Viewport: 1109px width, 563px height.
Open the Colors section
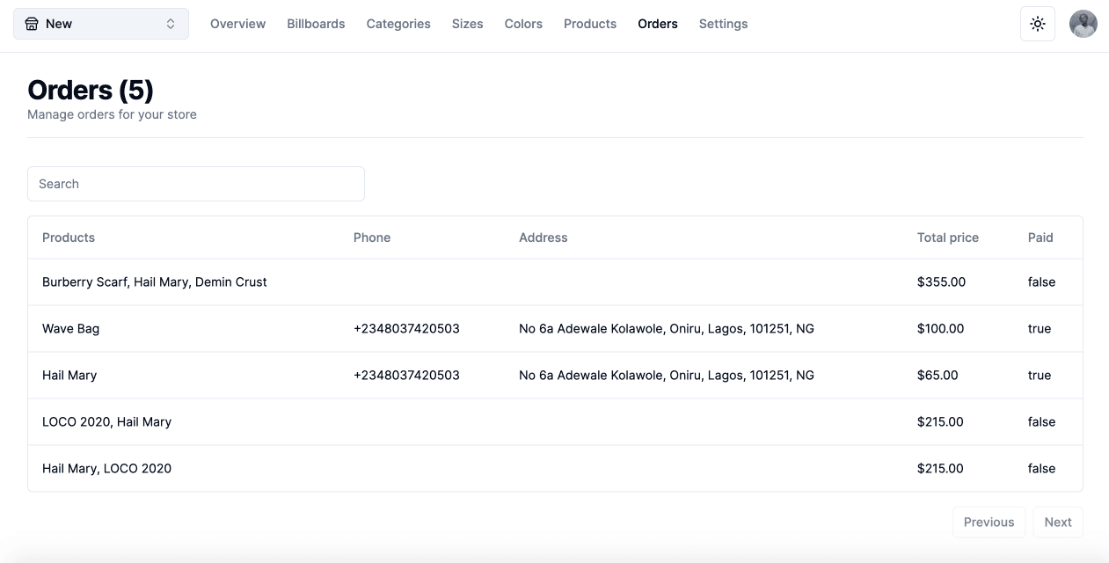523,24
